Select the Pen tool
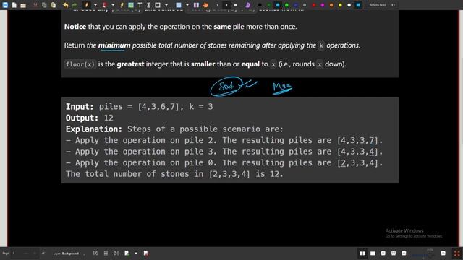The image size is (463, 260). (x=87, y=5)
